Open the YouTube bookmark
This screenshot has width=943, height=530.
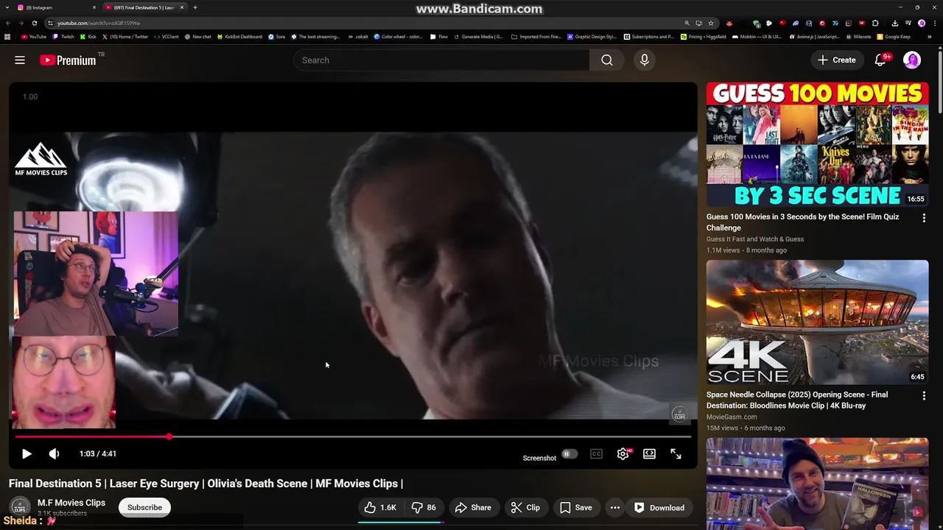[x=34, y=36]
